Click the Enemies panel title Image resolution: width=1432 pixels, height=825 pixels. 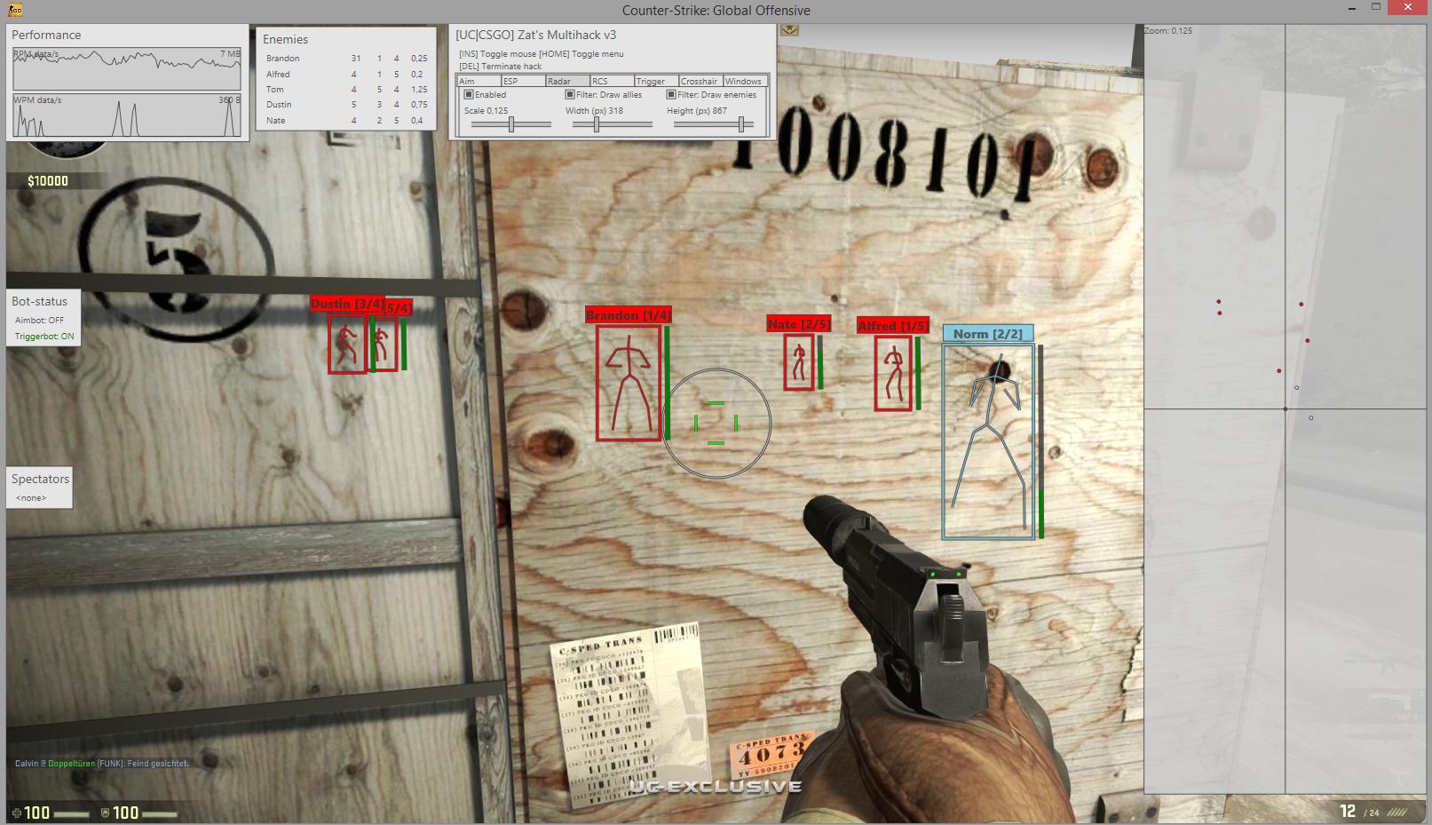coord(285,39)
